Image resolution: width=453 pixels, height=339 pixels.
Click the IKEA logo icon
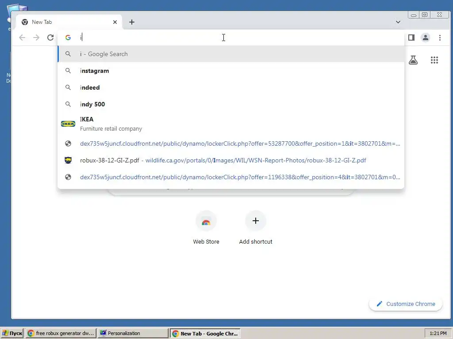point(68,124)
